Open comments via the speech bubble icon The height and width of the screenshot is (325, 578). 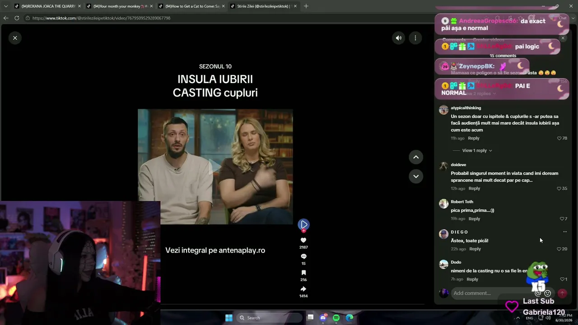point(303,256)
